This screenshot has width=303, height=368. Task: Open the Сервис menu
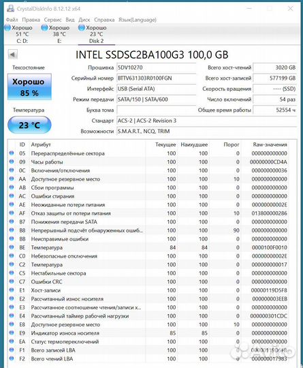pos(52,20)
